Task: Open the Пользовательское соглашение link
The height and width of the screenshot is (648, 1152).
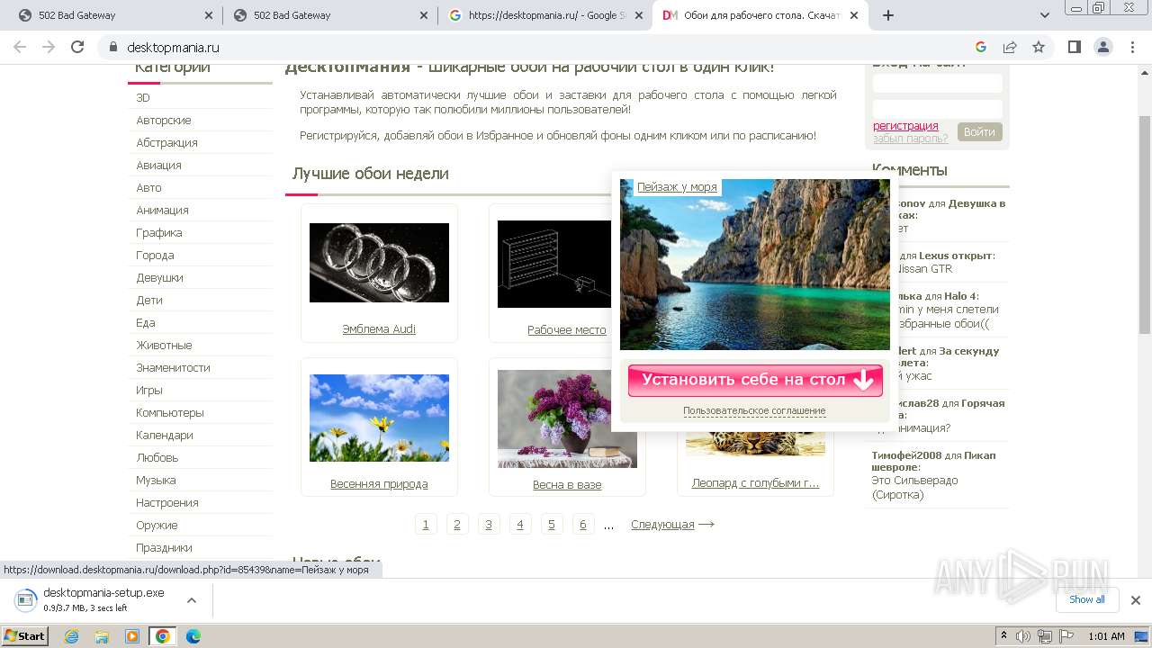Action: click(x=754, y=410)
